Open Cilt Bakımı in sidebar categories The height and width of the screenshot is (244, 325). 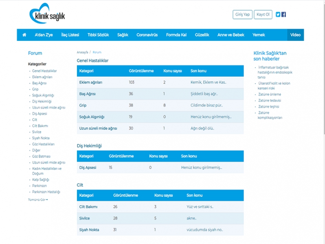pos(40,126)
